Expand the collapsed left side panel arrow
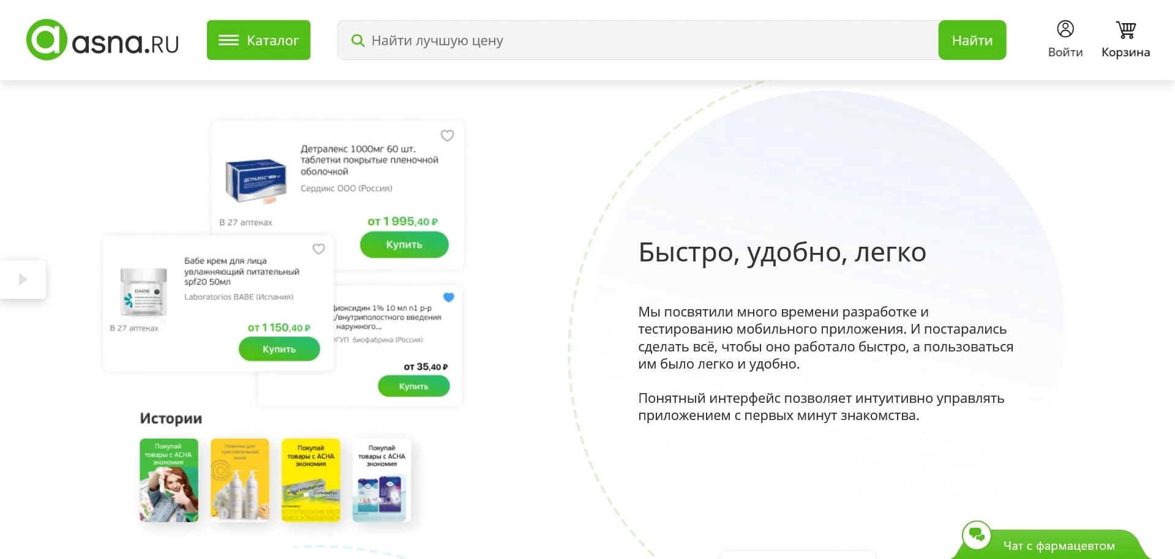The image size is (1175, 559). (x=23, y=279)
